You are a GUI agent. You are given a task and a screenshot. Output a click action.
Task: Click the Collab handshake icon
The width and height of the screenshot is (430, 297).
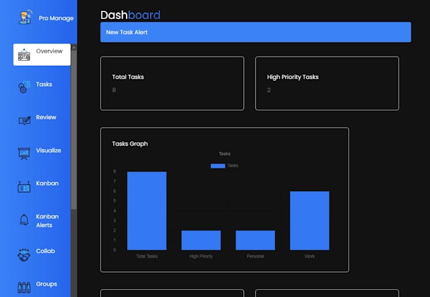tap(24, 255)
